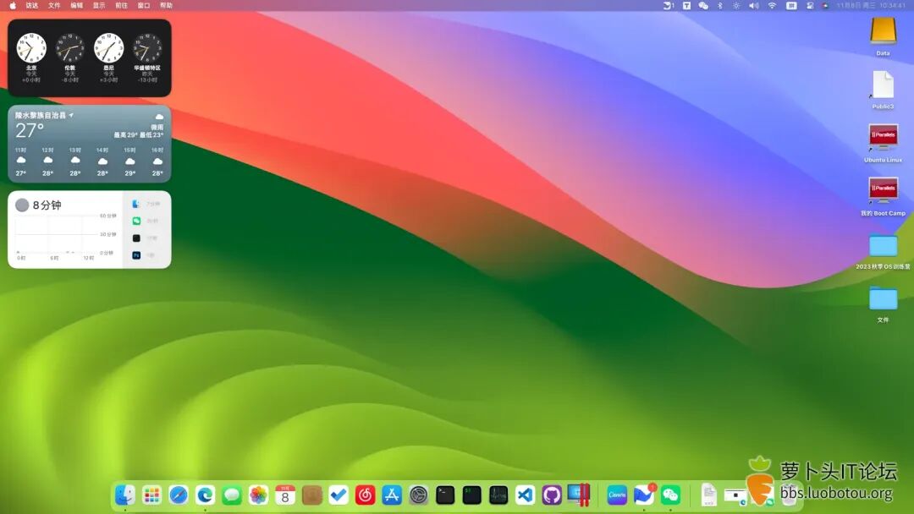
Task: Toggle Wi-Fi from the menu bar
Action: pyautogui.click(x=772, y=6)
